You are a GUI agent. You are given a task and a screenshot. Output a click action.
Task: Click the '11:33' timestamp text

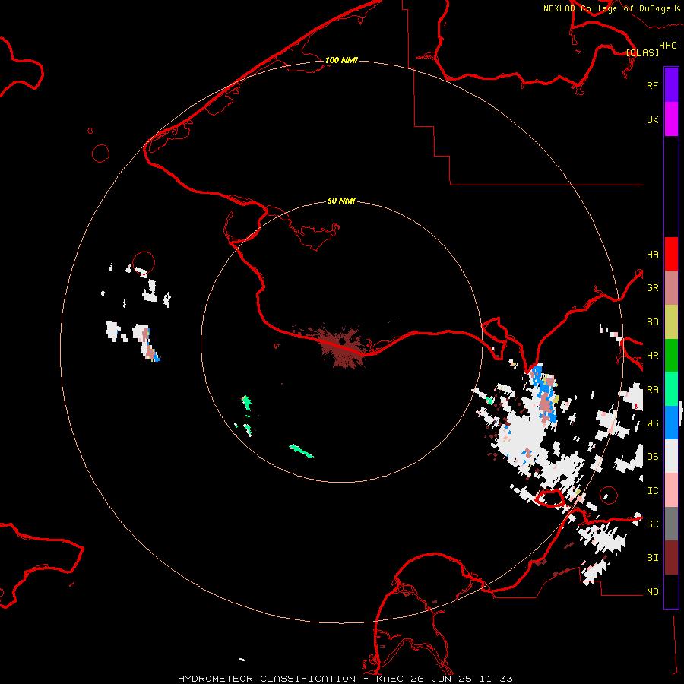point(496,679)
